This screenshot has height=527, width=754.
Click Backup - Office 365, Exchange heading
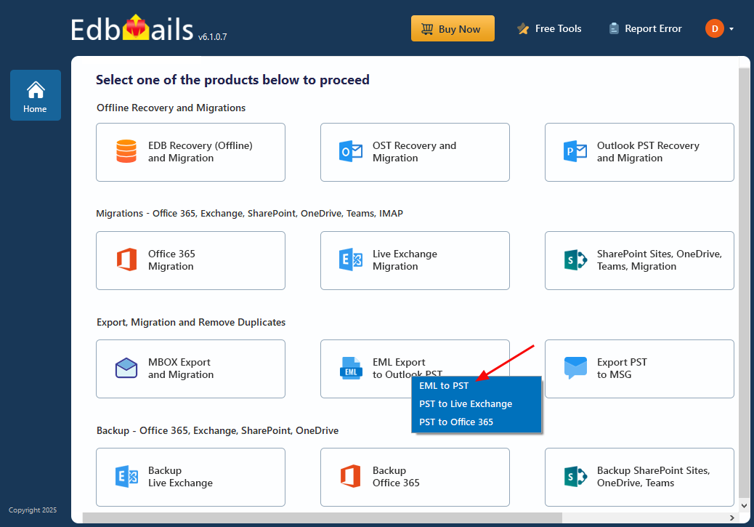tap(217, 430)
